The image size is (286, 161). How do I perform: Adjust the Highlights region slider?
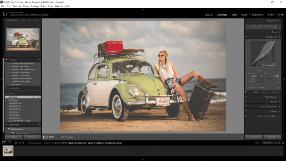coord(265,73)
